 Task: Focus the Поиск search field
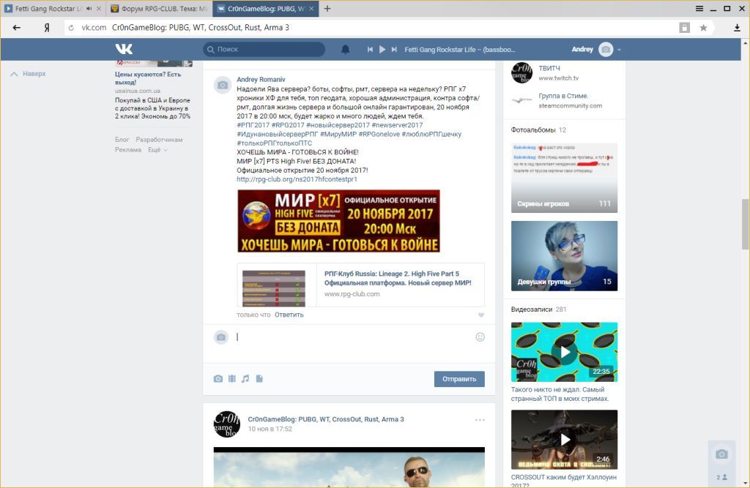[x=264, y=49]
